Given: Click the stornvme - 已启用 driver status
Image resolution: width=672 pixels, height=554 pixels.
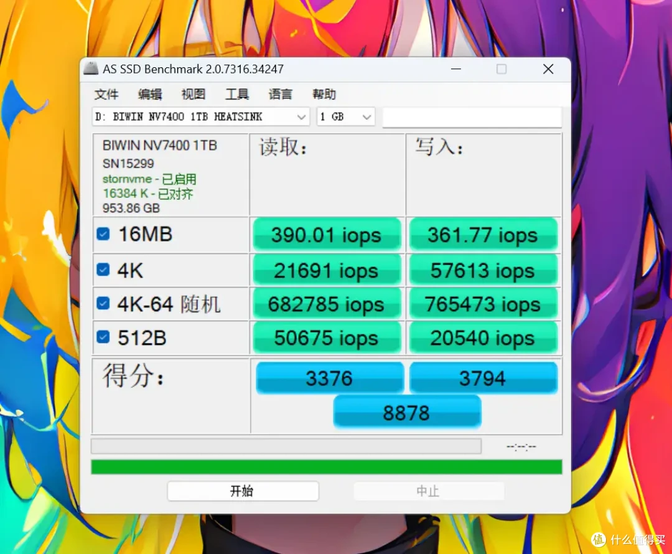Looking at the screenshot, I should 149,179.
